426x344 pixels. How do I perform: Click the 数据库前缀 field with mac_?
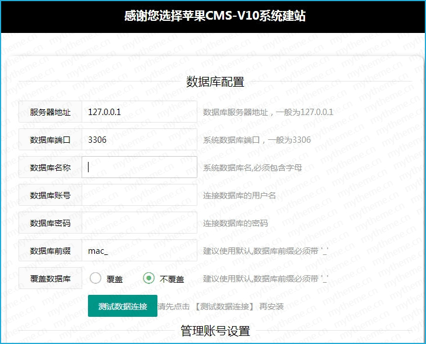click(139, 250)
